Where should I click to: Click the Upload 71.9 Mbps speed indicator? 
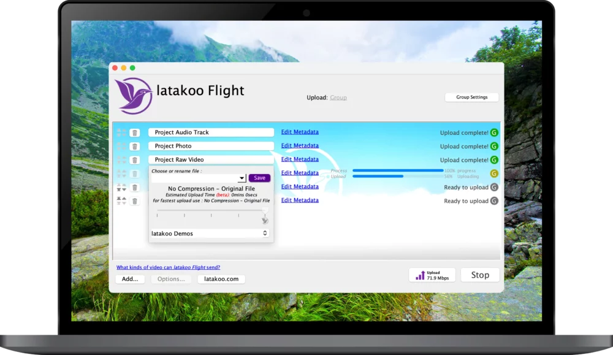pos(432,275)
